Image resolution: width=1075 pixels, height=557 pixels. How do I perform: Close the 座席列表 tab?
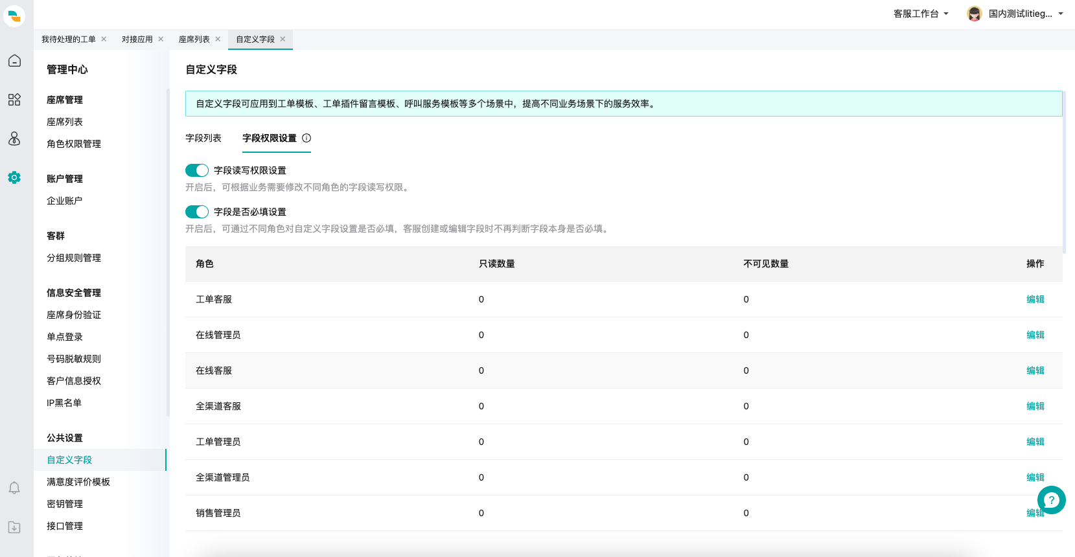tap(218, 39)
